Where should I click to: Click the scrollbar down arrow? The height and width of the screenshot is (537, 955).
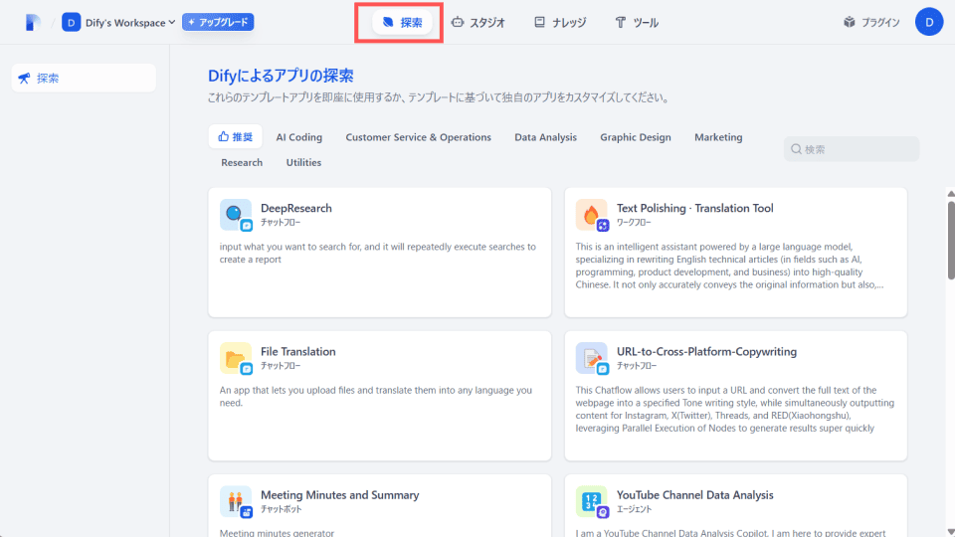click(x=951, y=532)
